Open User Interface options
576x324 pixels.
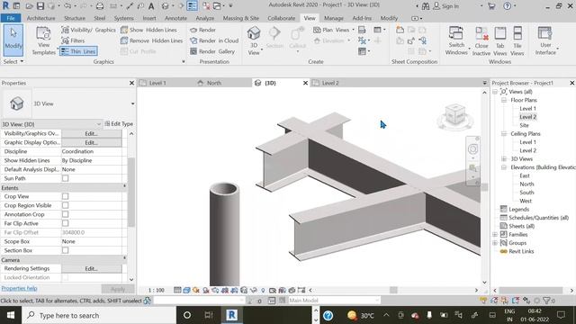pos(546,41)
